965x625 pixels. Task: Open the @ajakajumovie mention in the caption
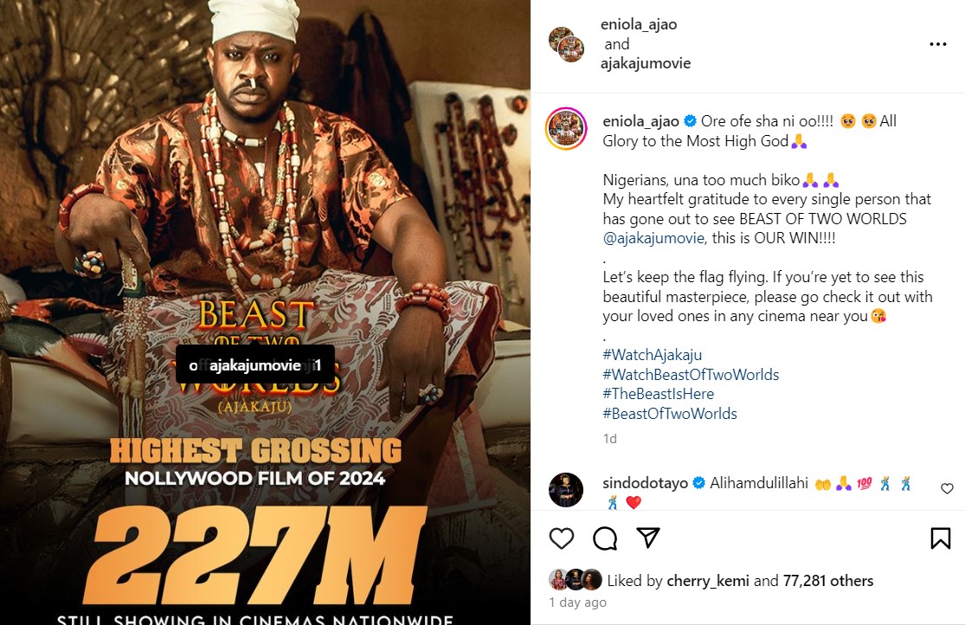coord(653,238)
